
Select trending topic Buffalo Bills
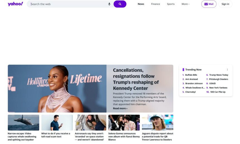pos(191,75)
